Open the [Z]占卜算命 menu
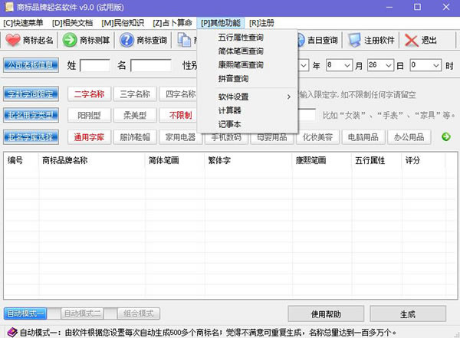 [172, 22]
